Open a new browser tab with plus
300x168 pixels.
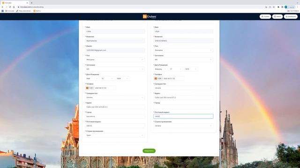[x=31, y=3]
